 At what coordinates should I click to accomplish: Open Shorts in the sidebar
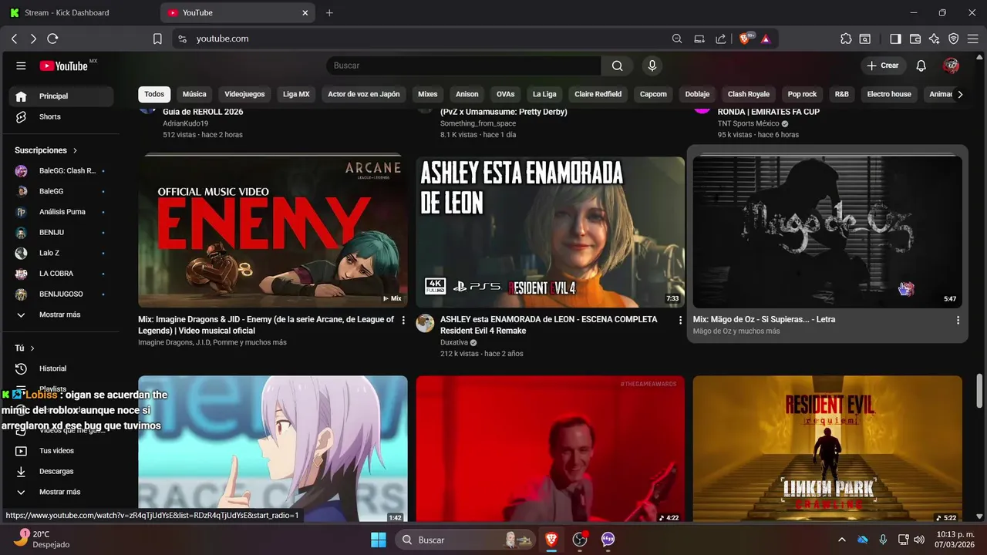(x=61, y=116)
